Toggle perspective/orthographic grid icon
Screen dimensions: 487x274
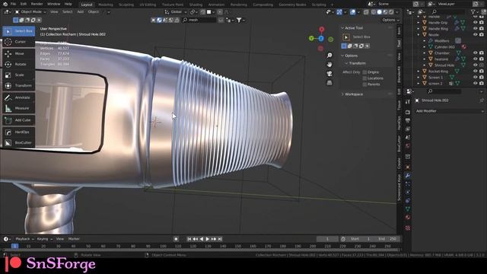click(329, 83)
